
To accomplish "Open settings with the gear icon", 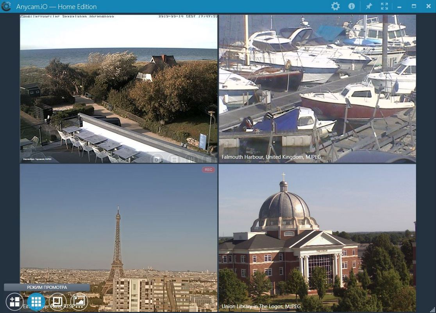I will (335, 6).
